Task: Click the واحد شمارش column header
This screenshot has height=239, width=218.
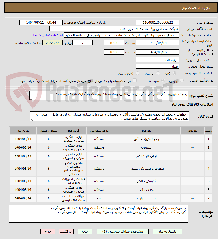Action: point(99,131)
